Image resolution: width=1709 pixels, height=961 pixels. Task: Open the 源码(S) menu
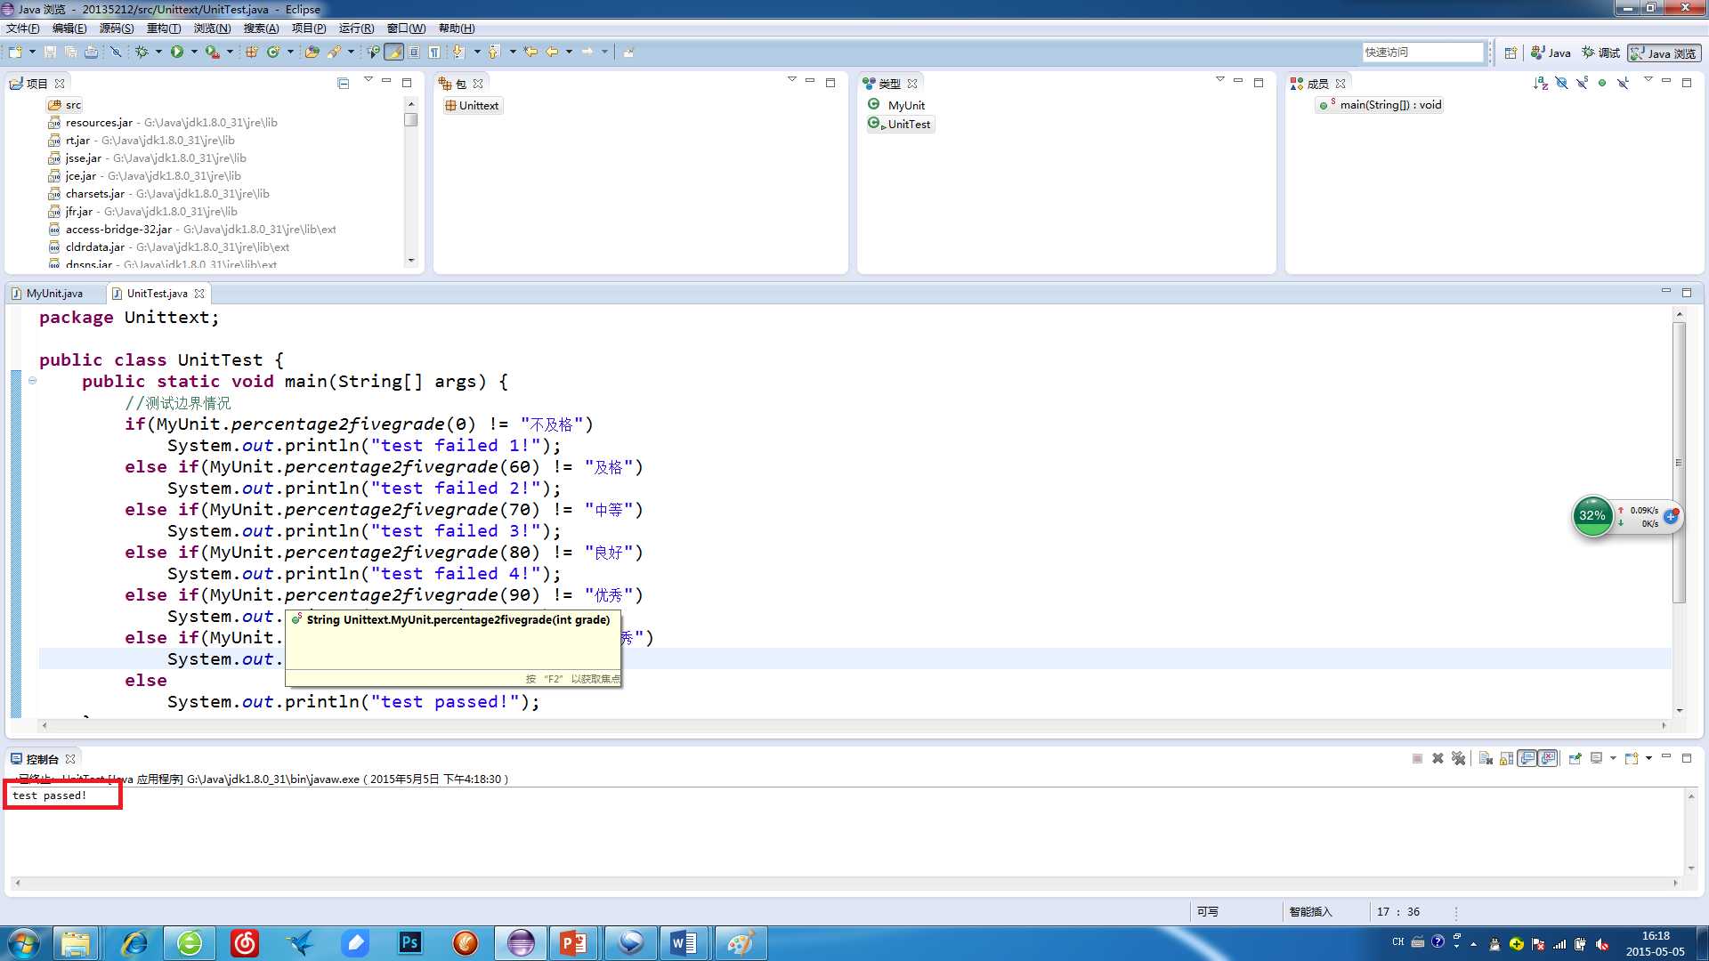tap(117, 28)
